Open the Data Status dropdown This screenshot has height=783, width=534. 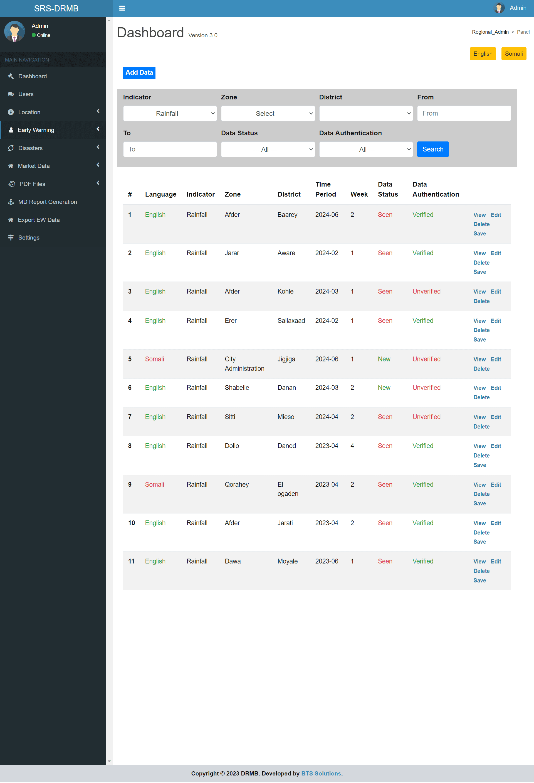268,150
